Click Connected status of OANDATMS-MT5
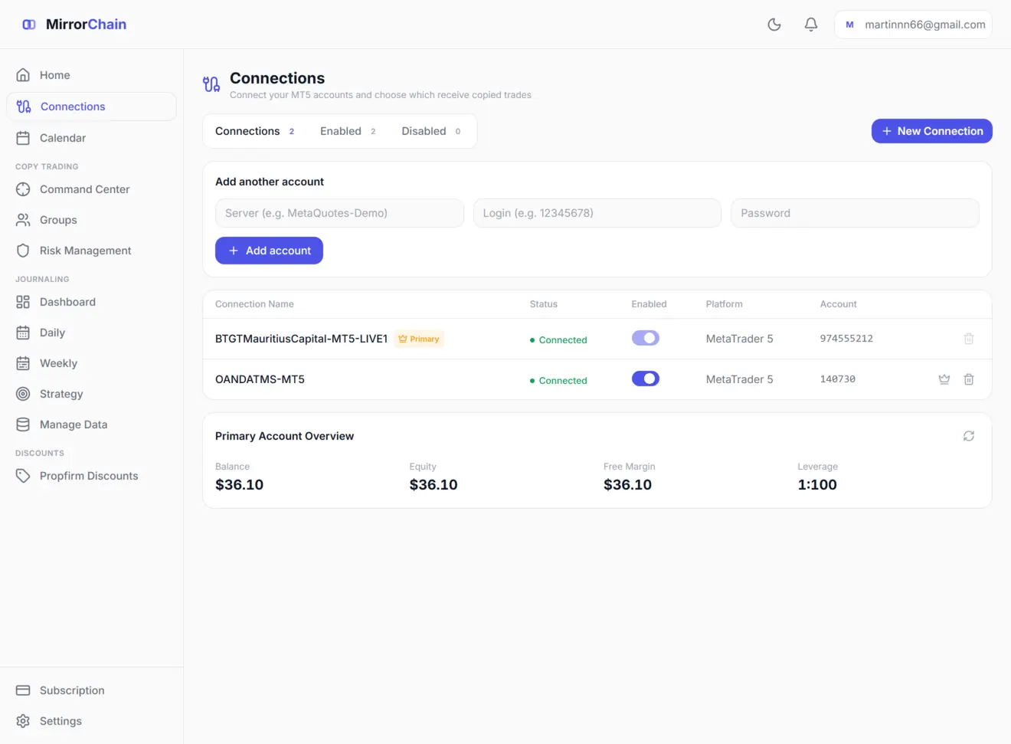1011x744 pixels. pyautogui.click(x=558, y=380)
